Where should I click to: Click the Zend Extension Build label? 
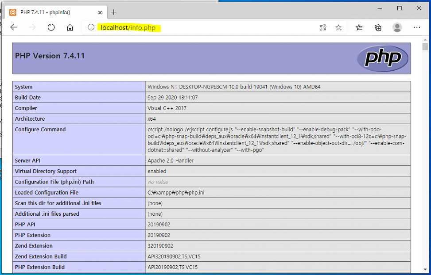coord(41,256)
